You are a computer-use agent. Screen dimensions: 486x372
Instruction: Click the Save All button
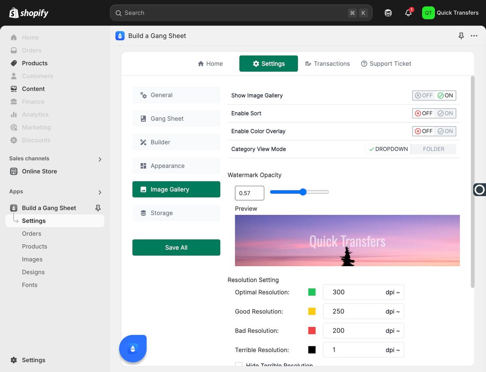[x=176, y=247]
